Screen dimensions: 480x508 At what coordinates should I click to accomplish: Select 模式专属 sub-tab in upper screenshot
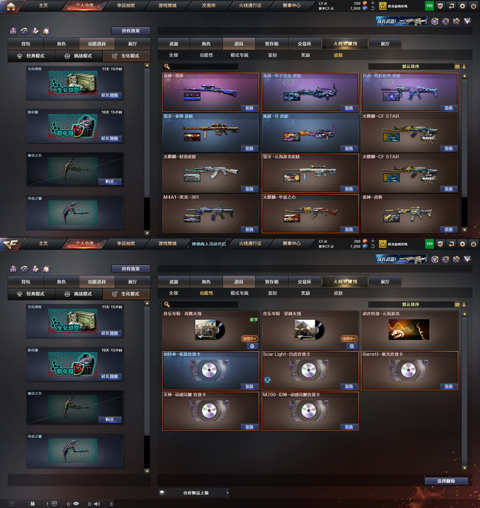240,55
